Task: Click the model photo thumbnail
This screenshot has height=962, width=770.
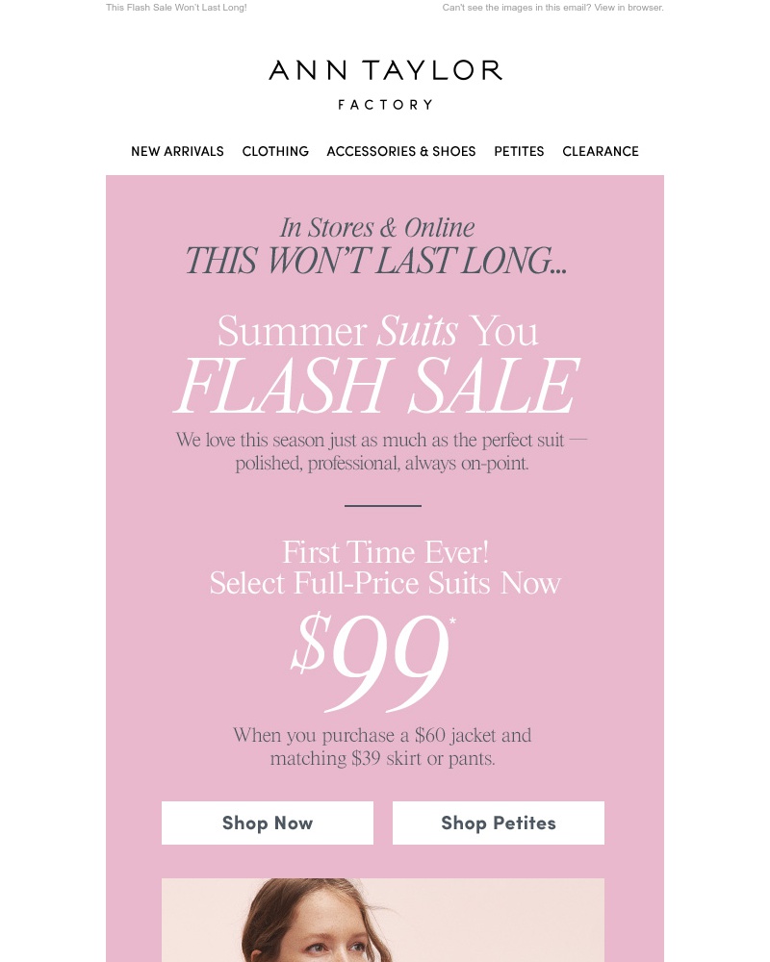Action: (x=382, y=920)
